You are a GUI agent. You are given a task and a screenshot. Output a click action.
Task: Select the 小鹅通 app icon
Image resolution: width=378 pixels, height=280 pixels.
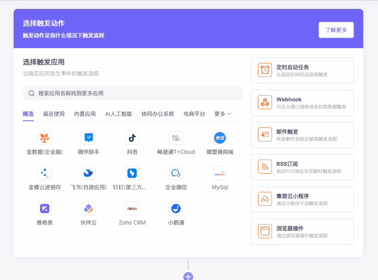click(176, 209)
